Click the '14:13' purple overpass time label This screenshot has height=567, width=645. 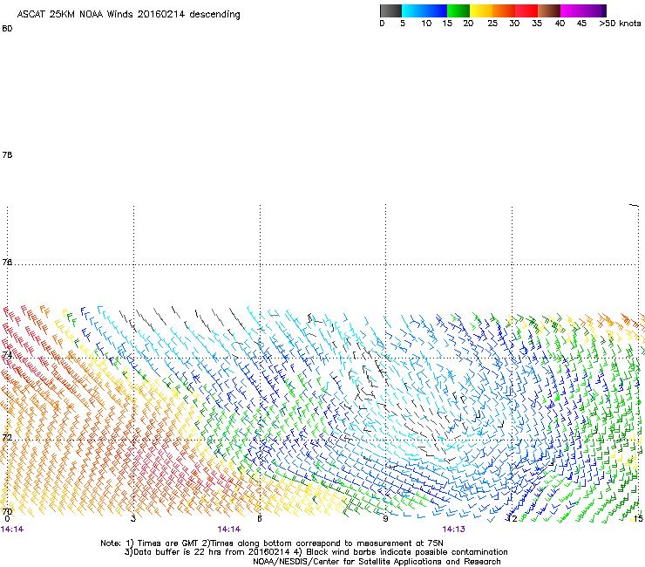click(x=454, y=529)
